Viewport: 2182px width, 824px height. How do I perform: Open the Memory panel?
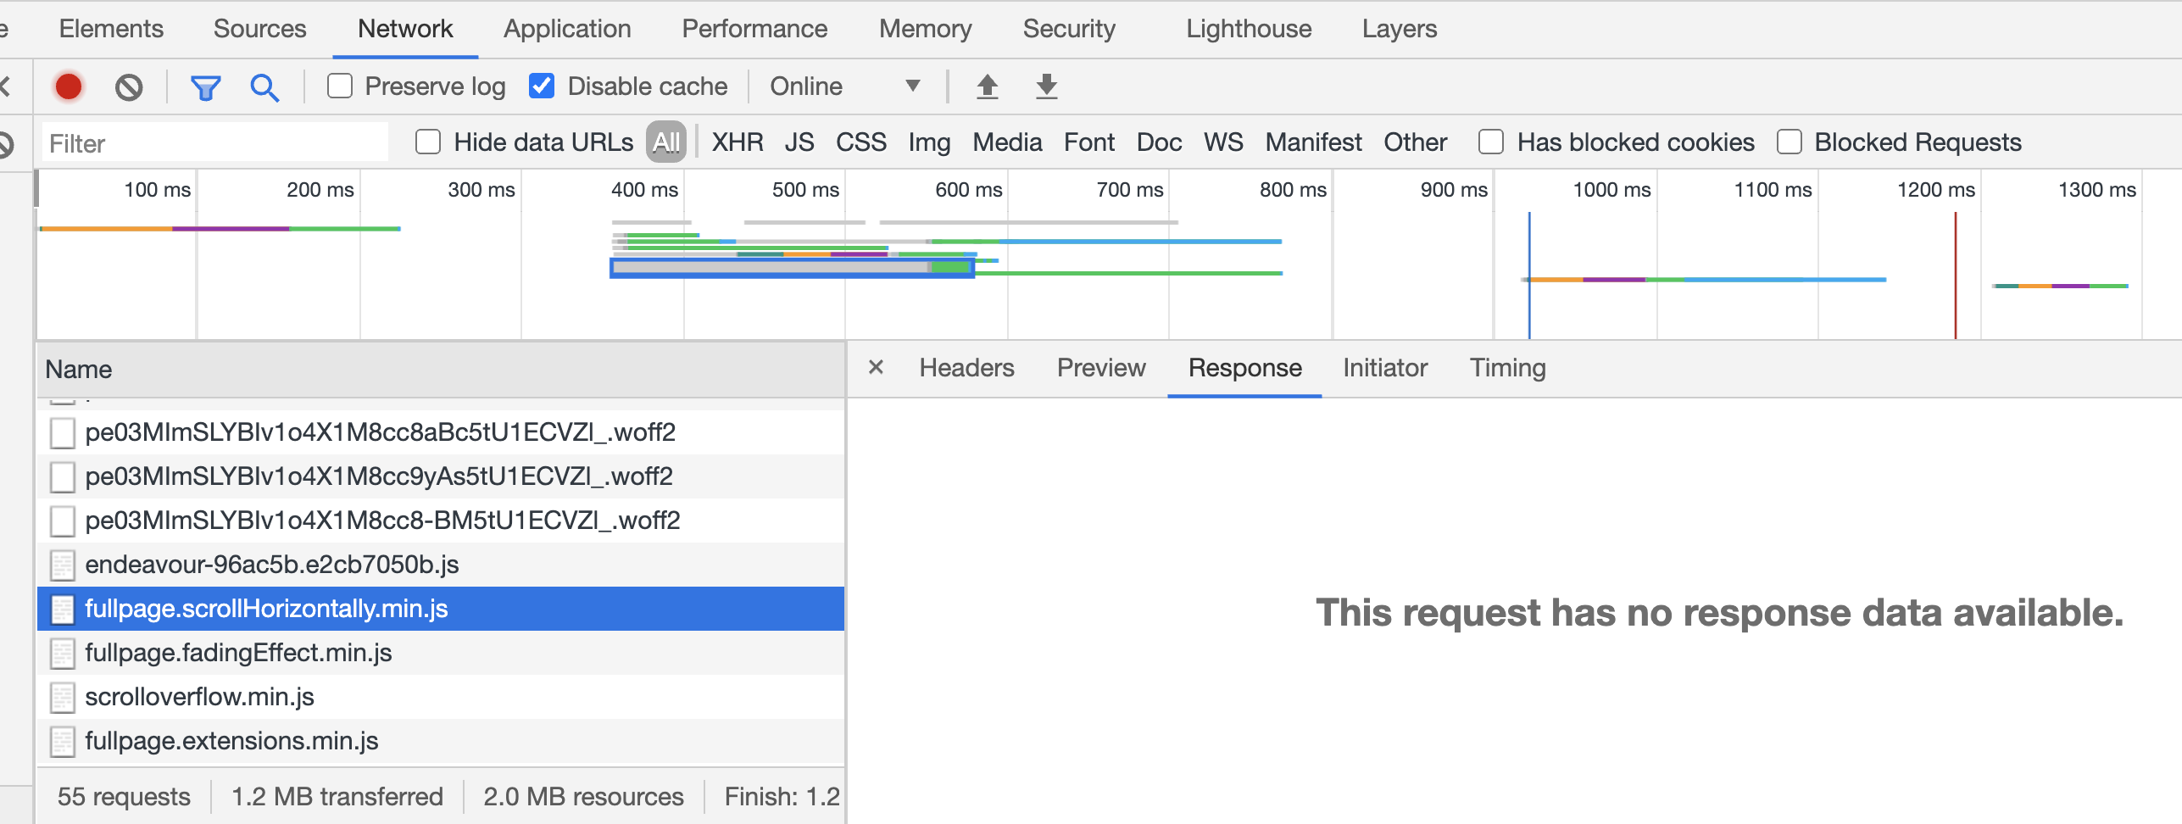point(925,28)
